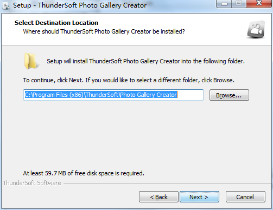Cancel the installation
The height and width of the screenshot is (210, 273).
click(245, 197)
